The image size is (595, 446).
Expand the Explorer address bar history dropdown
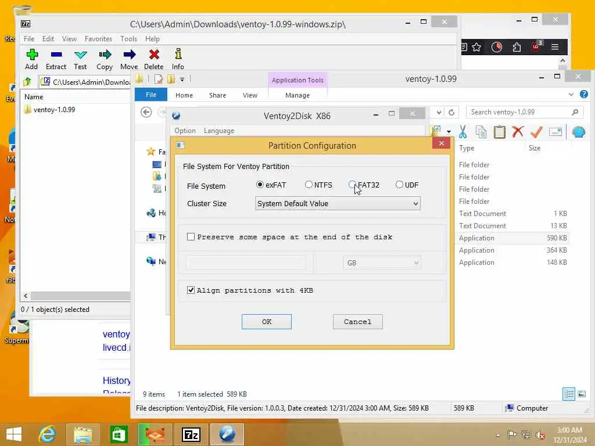[x=439, y=112]
